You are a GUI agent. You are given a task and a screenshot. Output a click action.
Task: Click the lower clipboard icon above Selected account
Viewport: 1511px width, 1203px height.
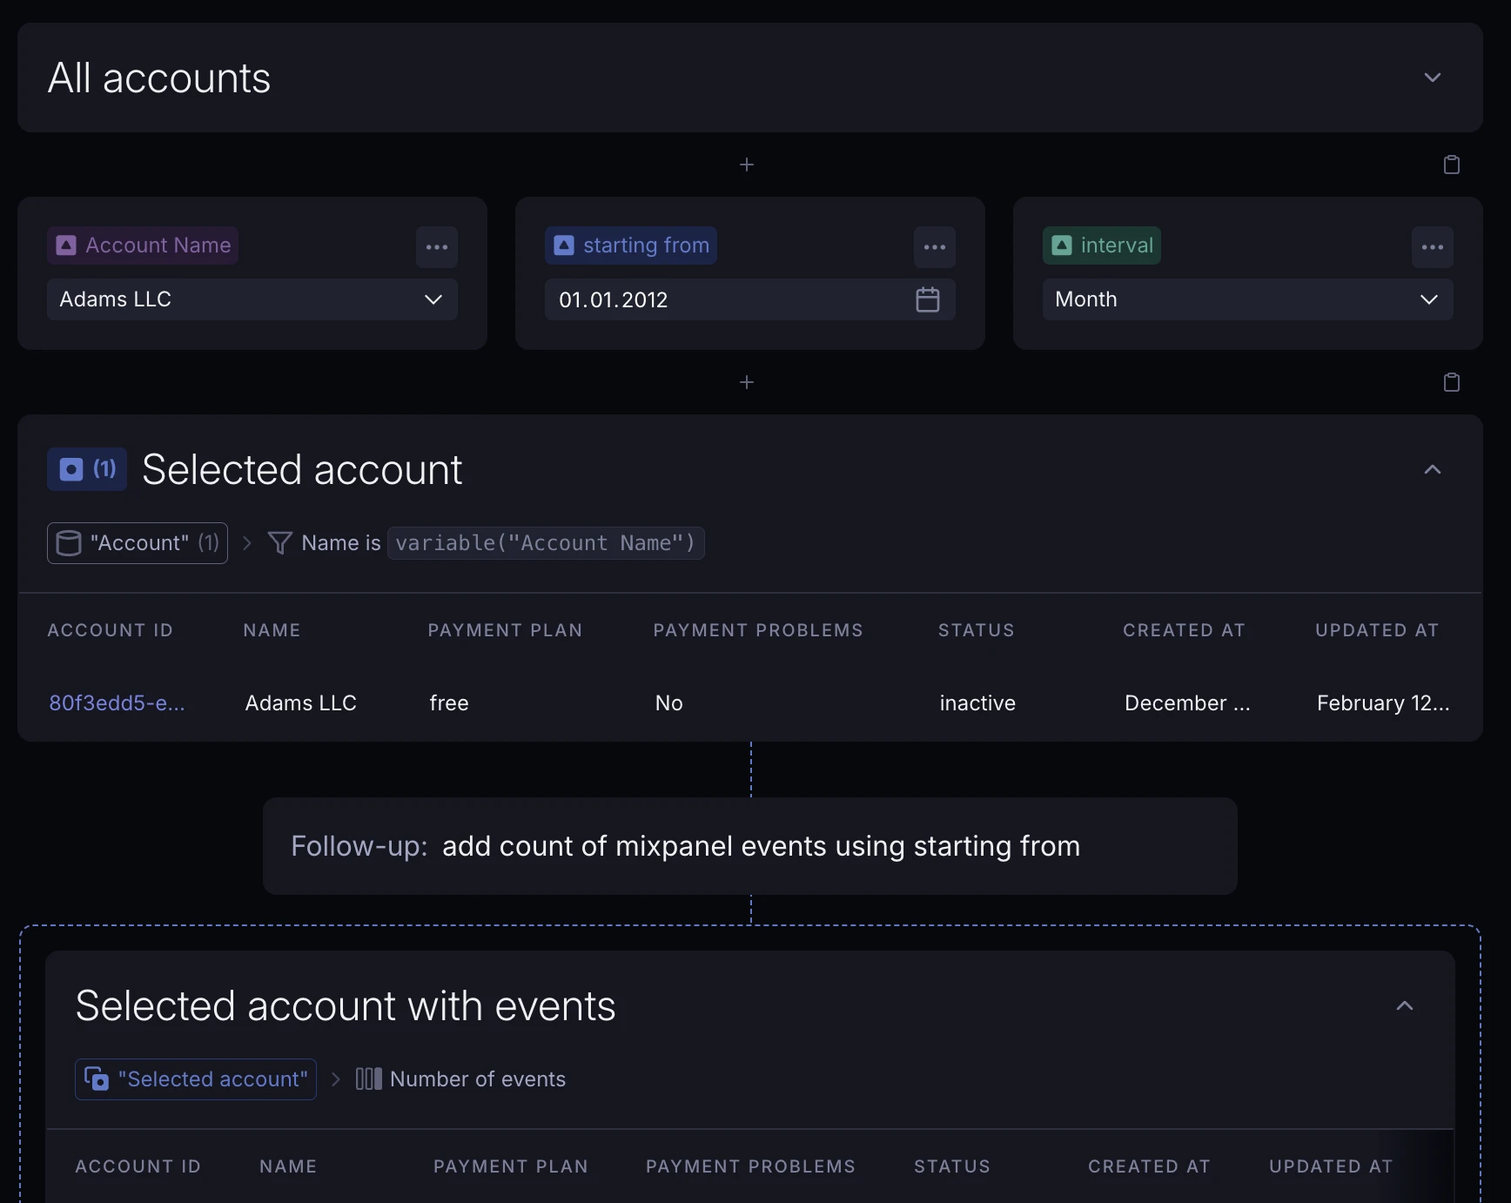[1451, 382]
